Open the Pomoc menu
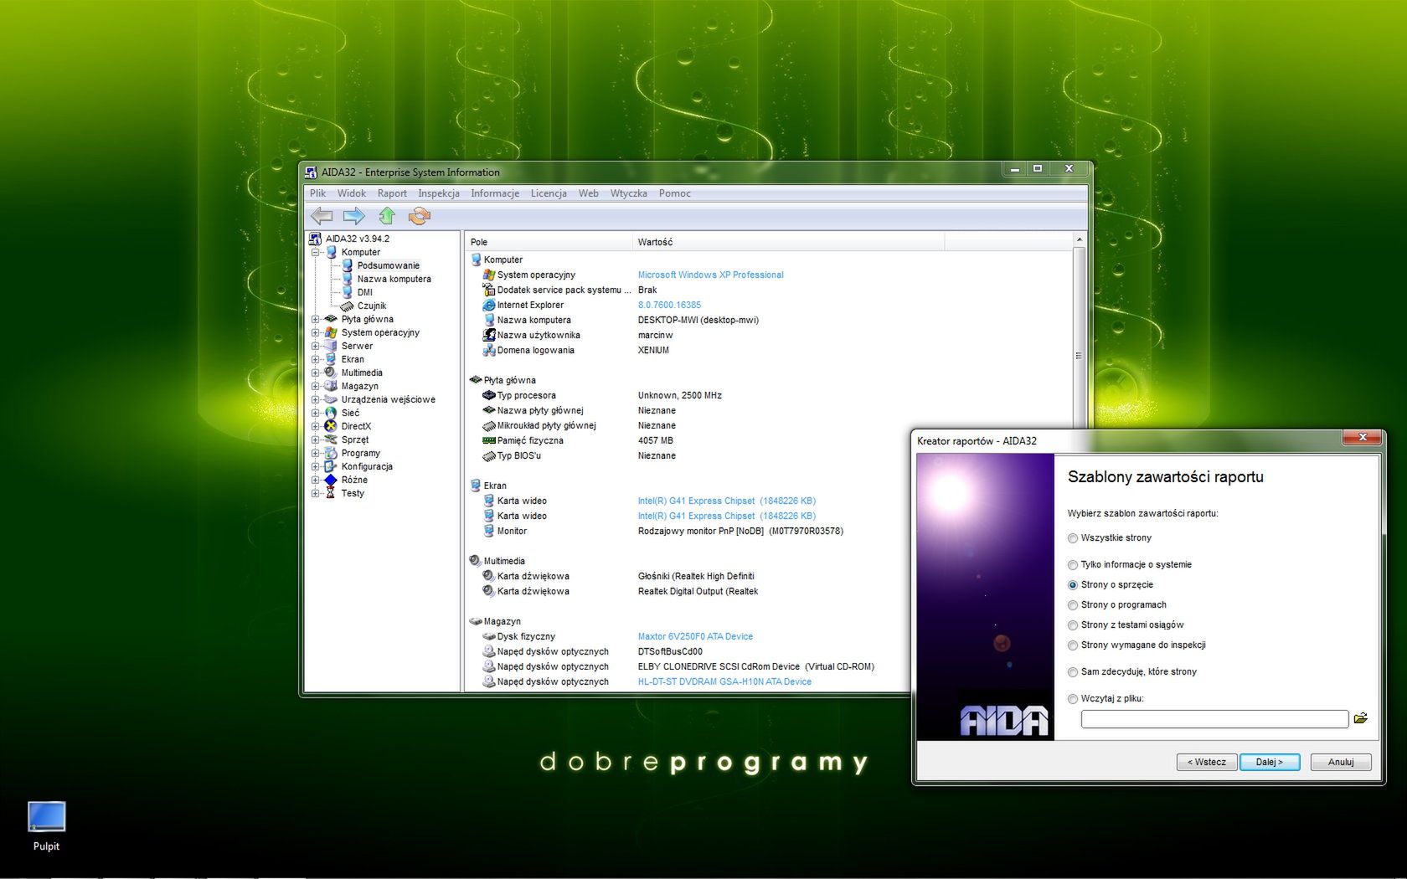This screenshot has width=1407, height=879. [675, 193]
